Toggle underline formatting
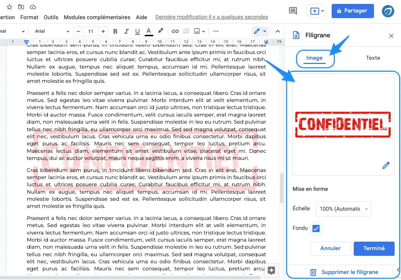Viewport: 401px width, 280px height. click(x=137, y=32)
